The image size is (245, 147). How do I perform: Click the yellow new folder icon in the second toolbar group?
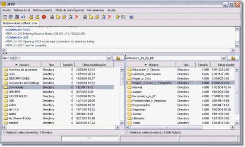point(91,17)
